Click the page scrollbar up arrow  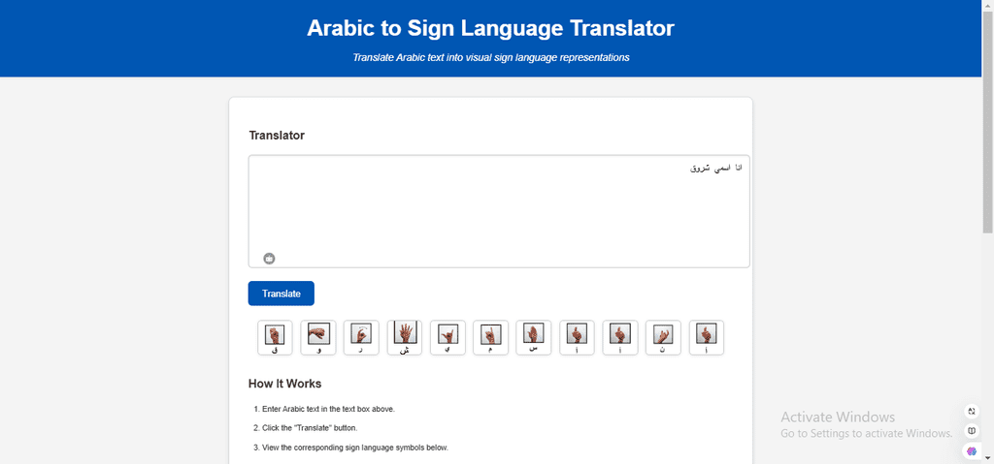[987, 5]
